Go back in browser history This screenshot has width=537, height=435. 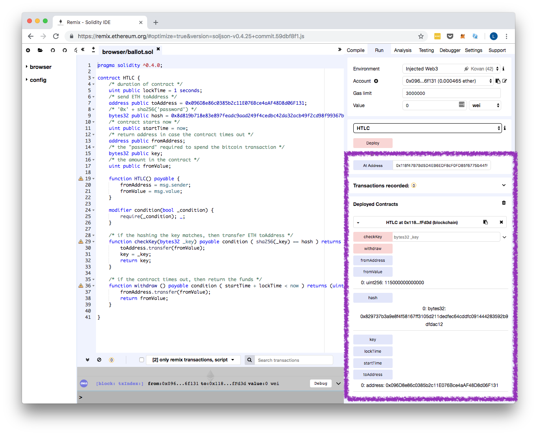(31, 36)
